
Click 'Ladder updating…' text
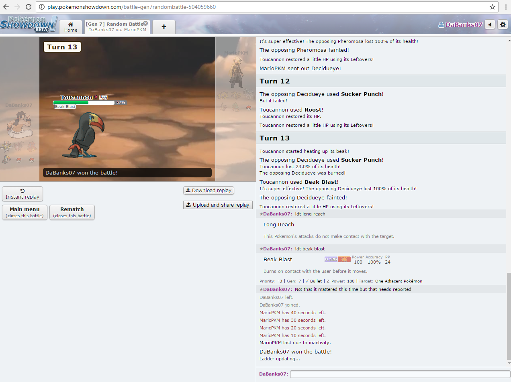[280, 359]
